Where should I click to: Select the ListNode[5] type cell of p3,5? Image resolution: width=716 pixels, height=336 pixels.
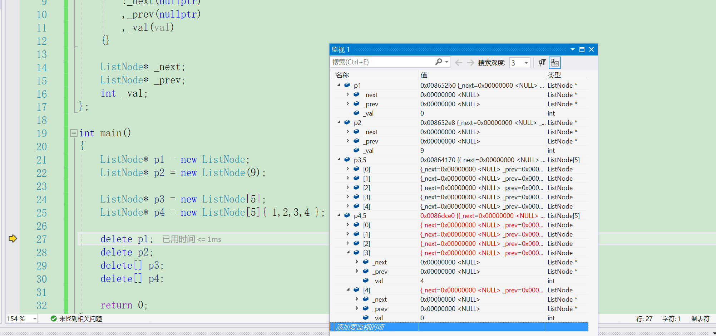tap(564, 160)
